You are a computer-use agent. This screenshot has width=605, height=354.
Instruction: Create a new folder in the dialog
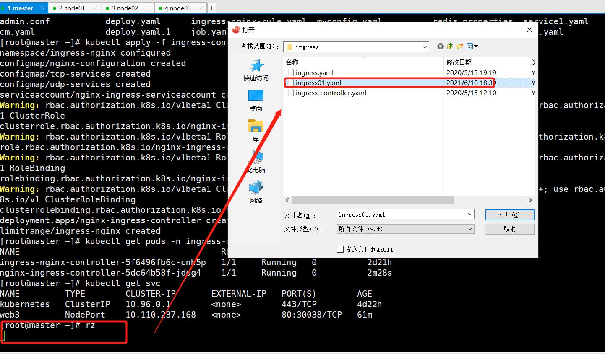tap(460, 47)
